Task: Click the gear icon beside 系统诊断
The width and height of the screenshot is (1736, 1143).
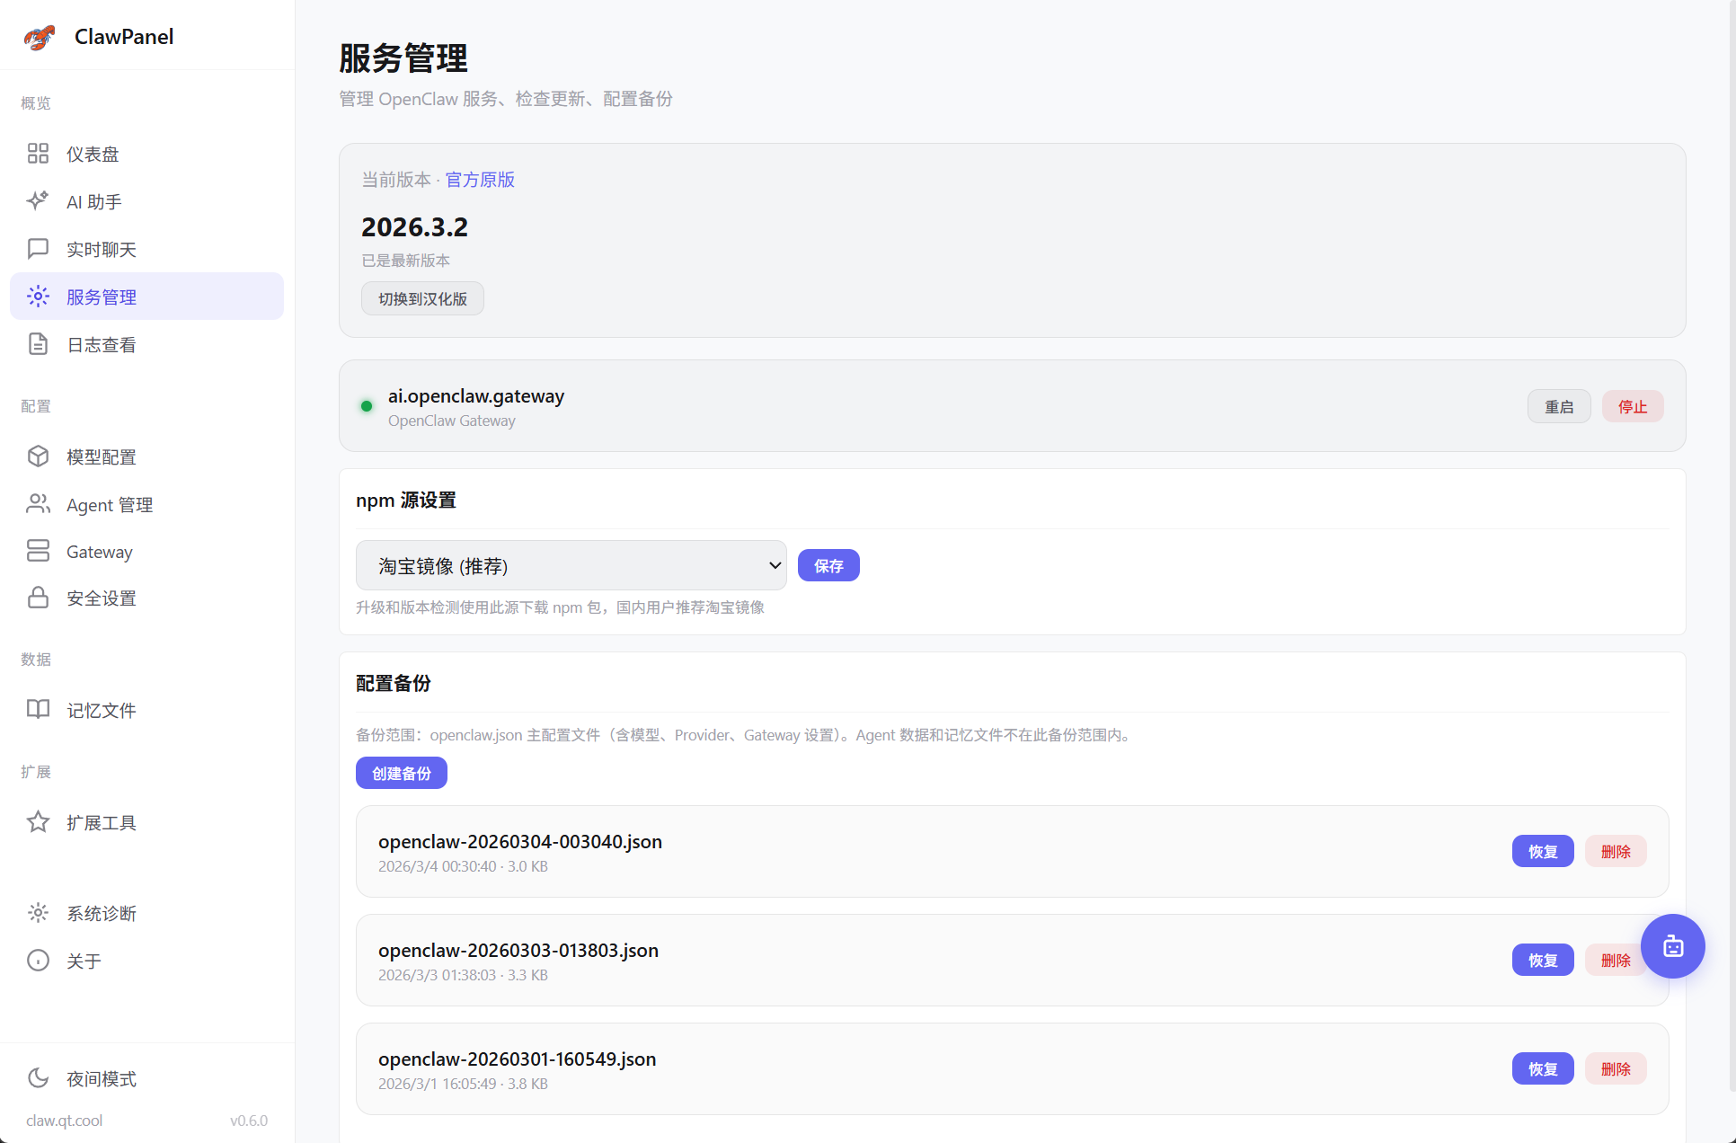Action: [x=38, y=913]
